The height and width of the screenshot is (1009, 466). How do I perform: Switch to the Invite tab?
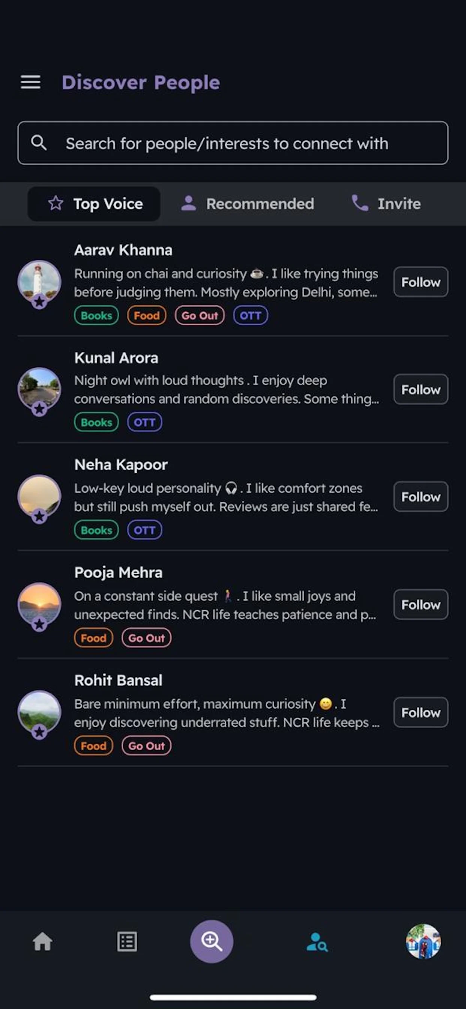coord(386,204)
